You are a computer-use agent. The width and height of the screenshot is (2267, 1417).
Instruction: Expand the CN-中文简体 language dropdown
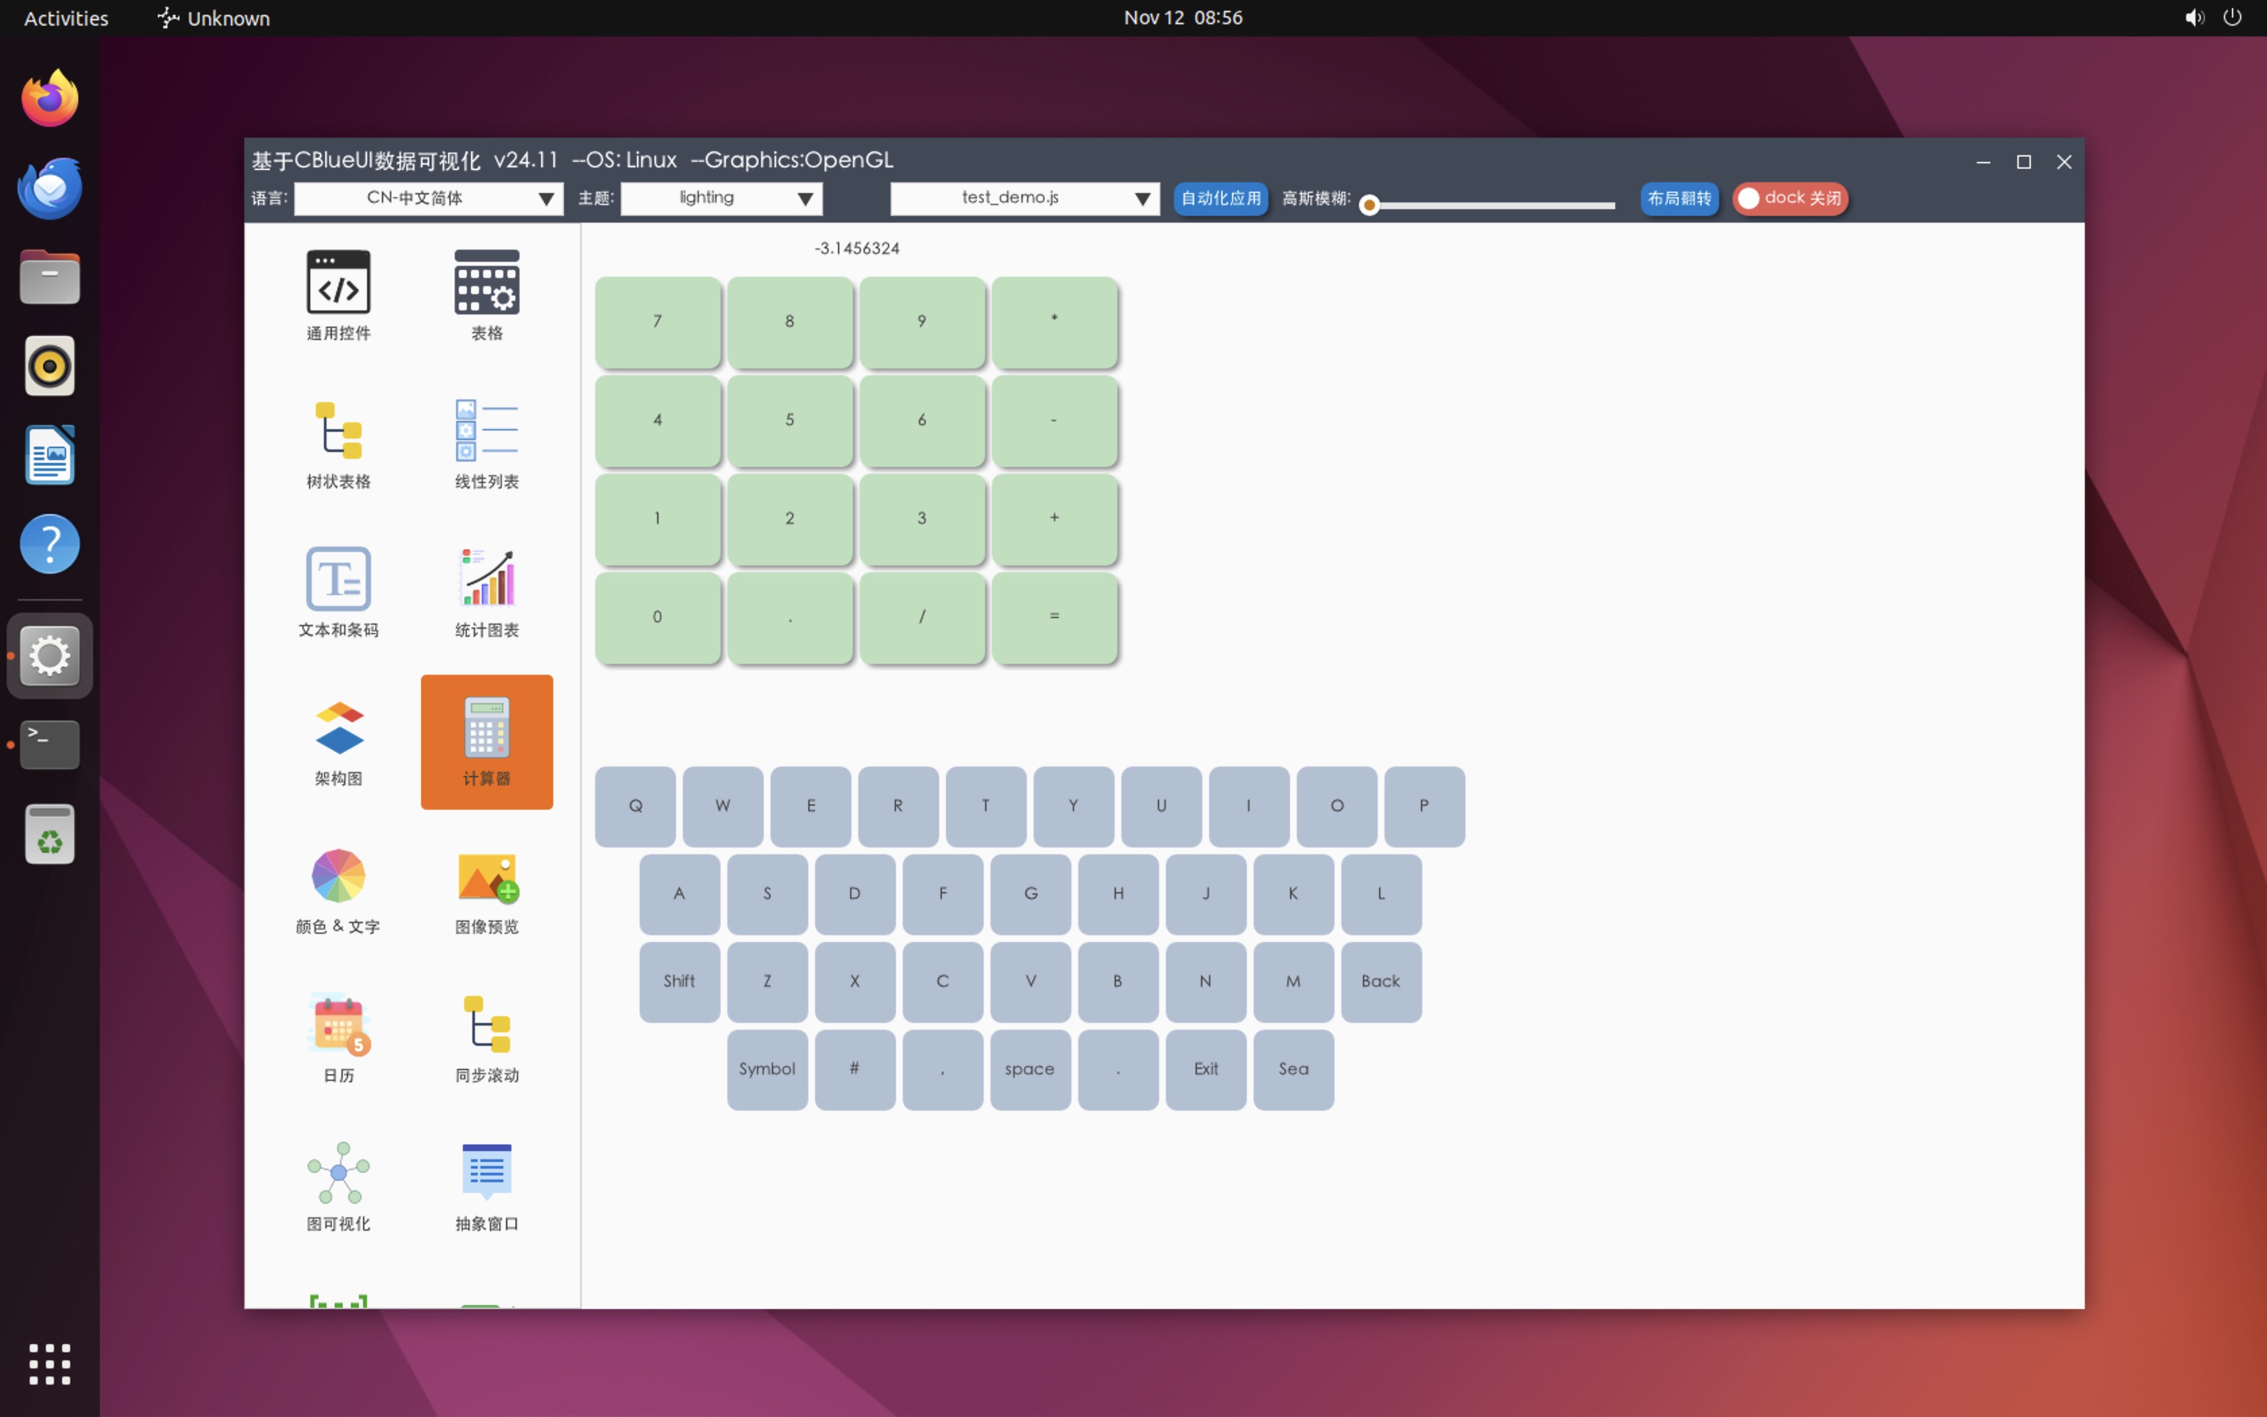[428, 198]
